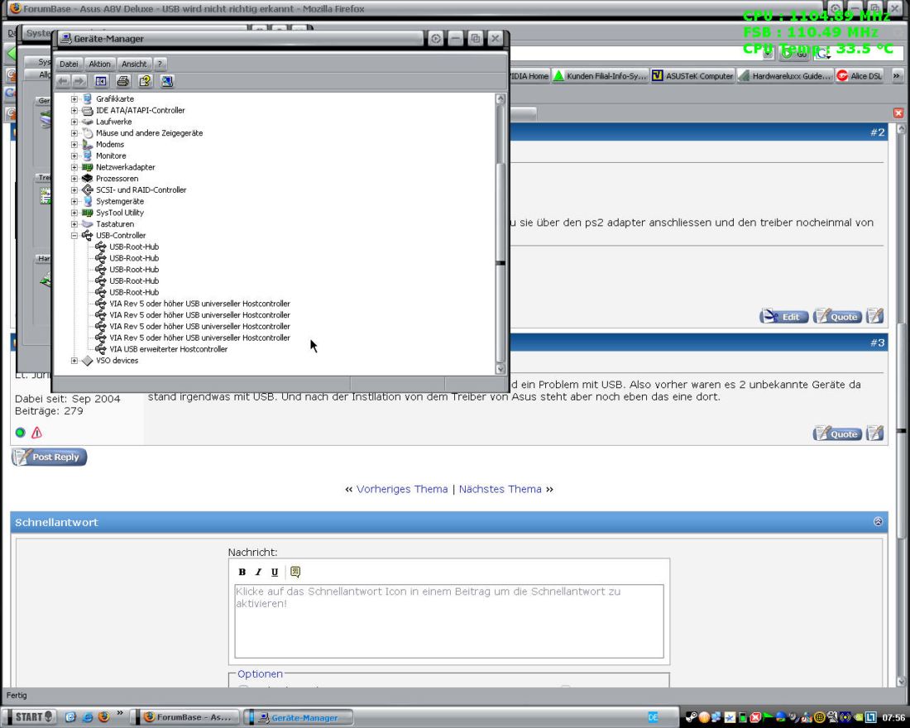Close the Firefox tab with red X
The image size is (910, 728).
click(x=898, y=113)
